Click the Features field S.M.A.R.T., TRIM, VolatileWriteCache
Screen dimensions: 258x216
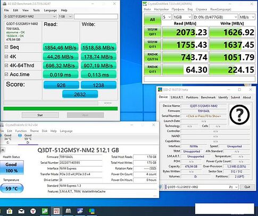point(108,192)
